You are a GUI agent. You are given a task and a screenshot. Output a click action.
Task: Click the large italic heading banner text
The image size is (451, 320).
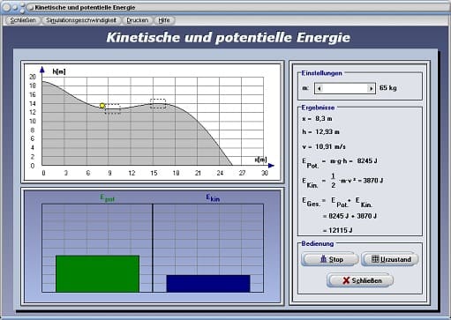pos(229,38)
